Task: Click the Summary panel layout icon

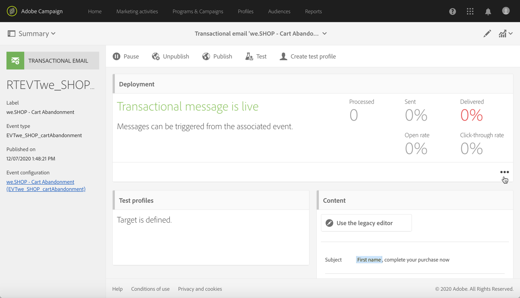Action: 11,33
